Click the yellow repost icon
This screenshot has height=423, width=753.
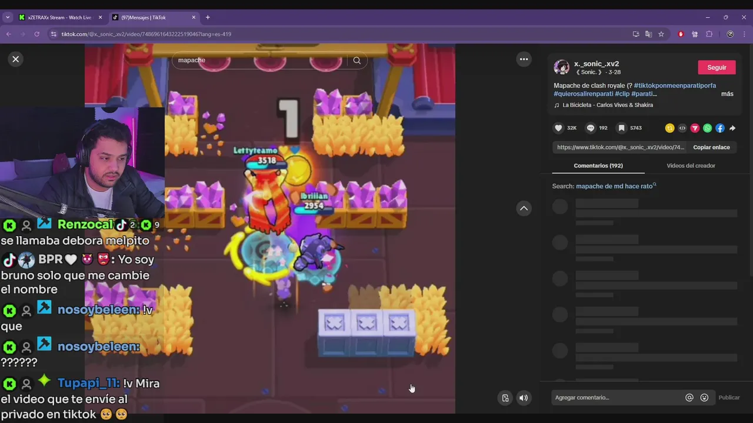click(669, 128)
